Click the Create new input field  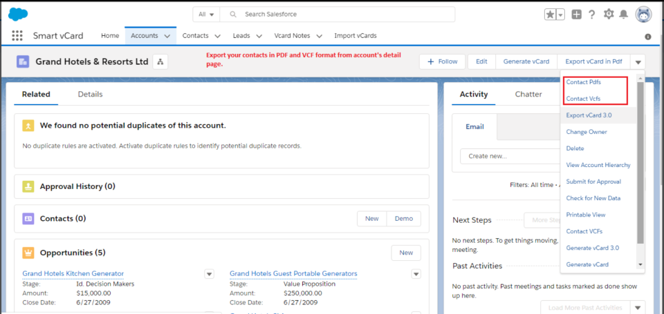[x=510, y=156]
